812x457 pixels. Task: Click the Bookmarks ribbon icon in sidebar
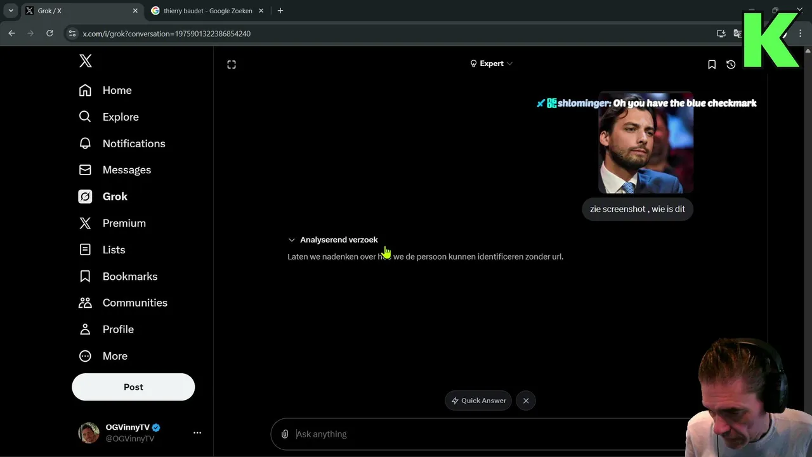click(85, 277)
